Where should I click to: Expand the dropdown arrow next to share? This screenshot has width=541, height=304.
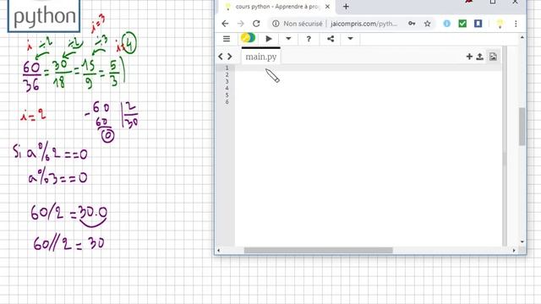350,39
